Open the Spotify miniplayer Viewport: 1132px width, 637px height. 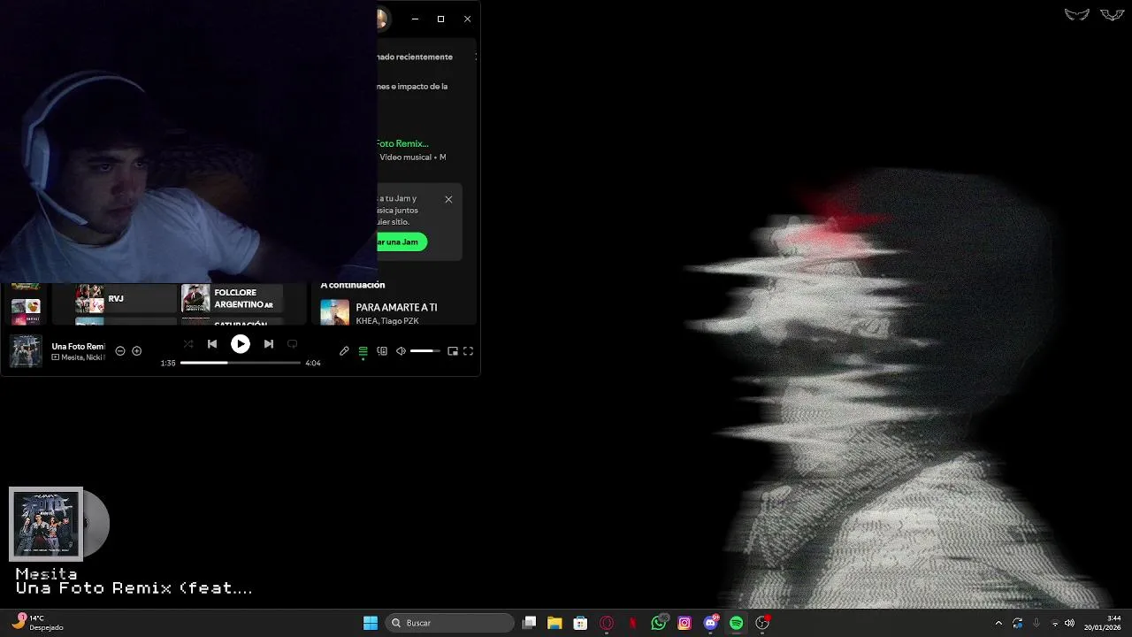tap(453, 351)
